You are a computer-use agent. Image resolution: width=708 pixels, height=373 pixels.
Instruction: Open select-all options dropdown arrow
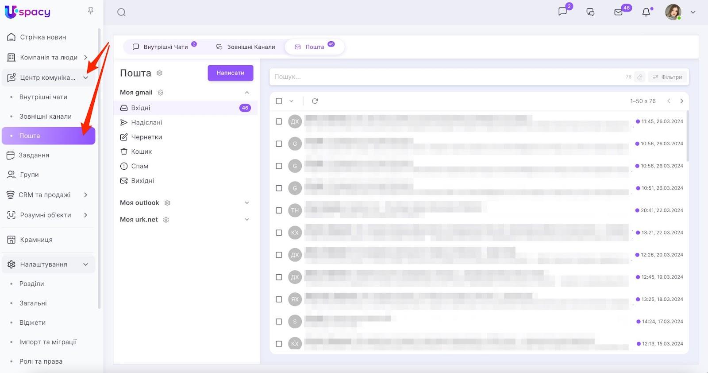[291, 101]
